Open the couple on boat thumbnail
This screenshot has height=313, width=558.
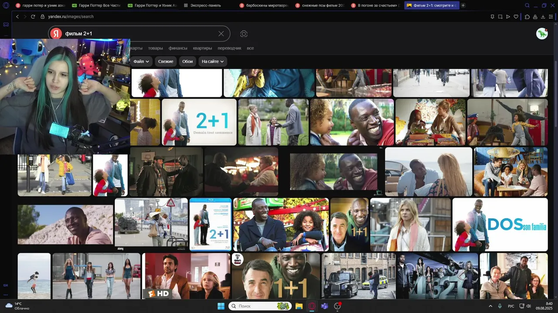[x=429, y=172]
